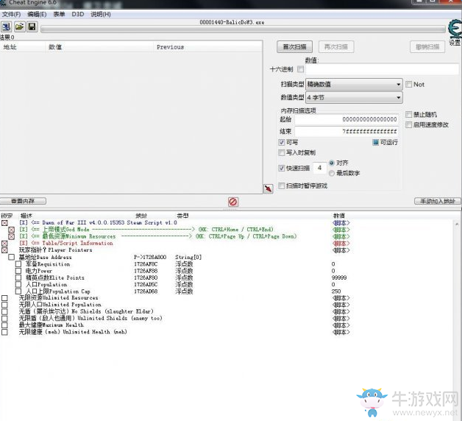Viewport: 462px width, 421px height.
Task: Freeze the Requisition value checkbox
Action: coord(18,264)
